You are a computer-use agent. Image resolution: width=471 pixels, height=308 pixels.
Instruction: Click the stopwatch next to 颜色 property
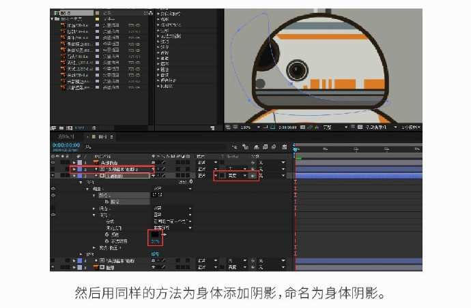pyautogui.click(x=107, y=234)
